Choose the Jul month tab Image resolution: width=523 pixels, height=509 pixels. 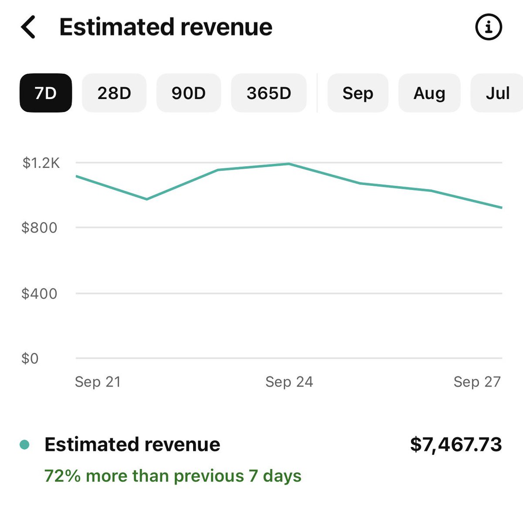pos(497,93)
